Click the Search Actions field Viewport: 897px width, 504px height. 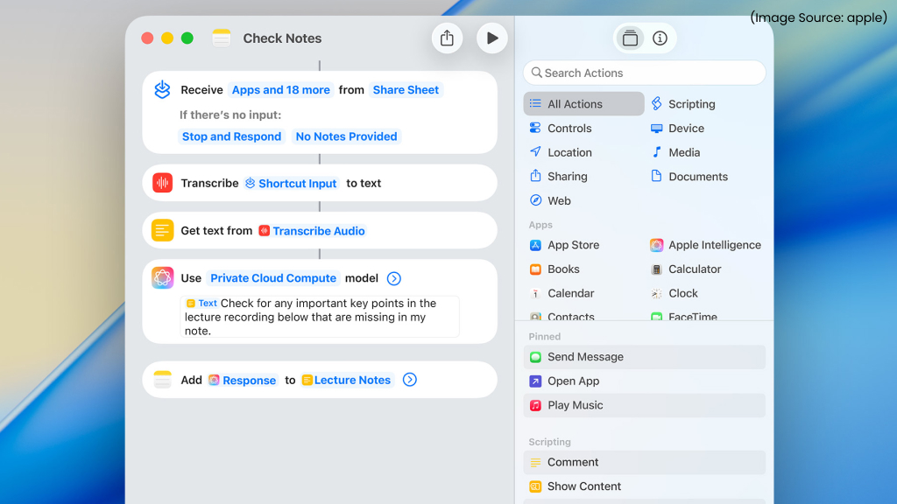[644, 72]
